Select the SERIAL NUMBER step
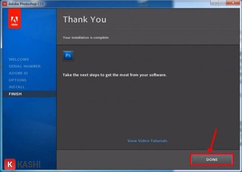The image size is (242, 172). click(x=25, y=66)
